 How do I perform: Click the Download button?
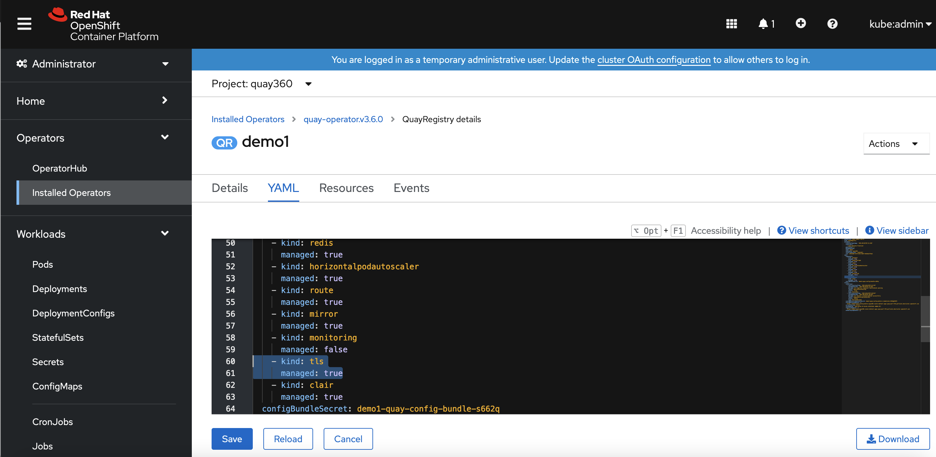pos(892,439)
